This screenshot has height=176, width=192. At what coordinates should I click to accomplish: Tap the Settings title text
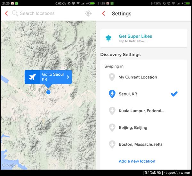[122, 13]
